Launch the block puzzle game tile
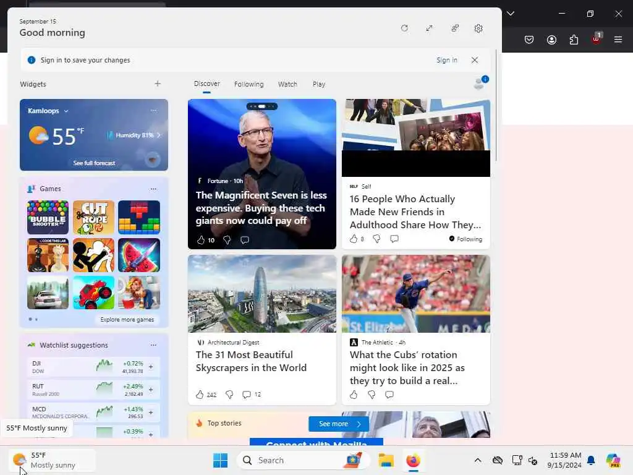The width and height of the screenshot is (633, 475). 139,217
